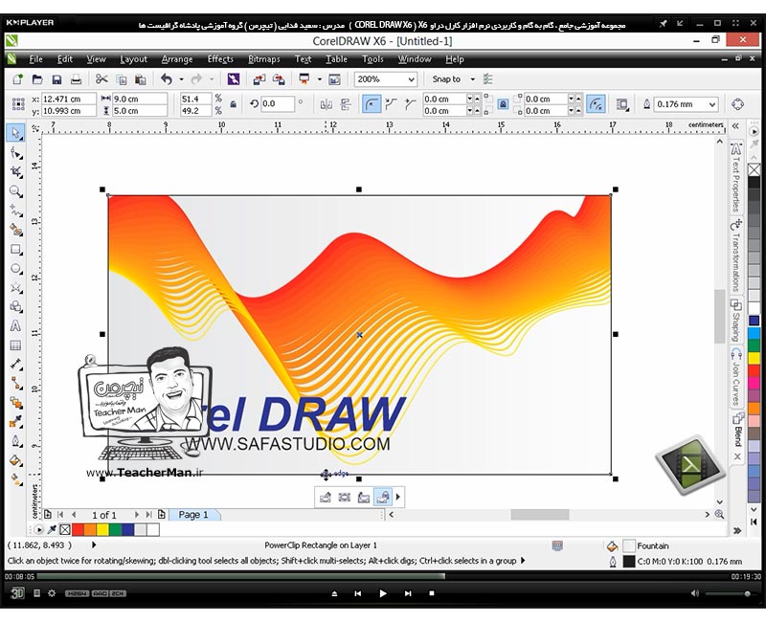Open the document palette flyout arrow
This screenshot has height=622, width=766.
pyautogui.click(x=38, y=530)
